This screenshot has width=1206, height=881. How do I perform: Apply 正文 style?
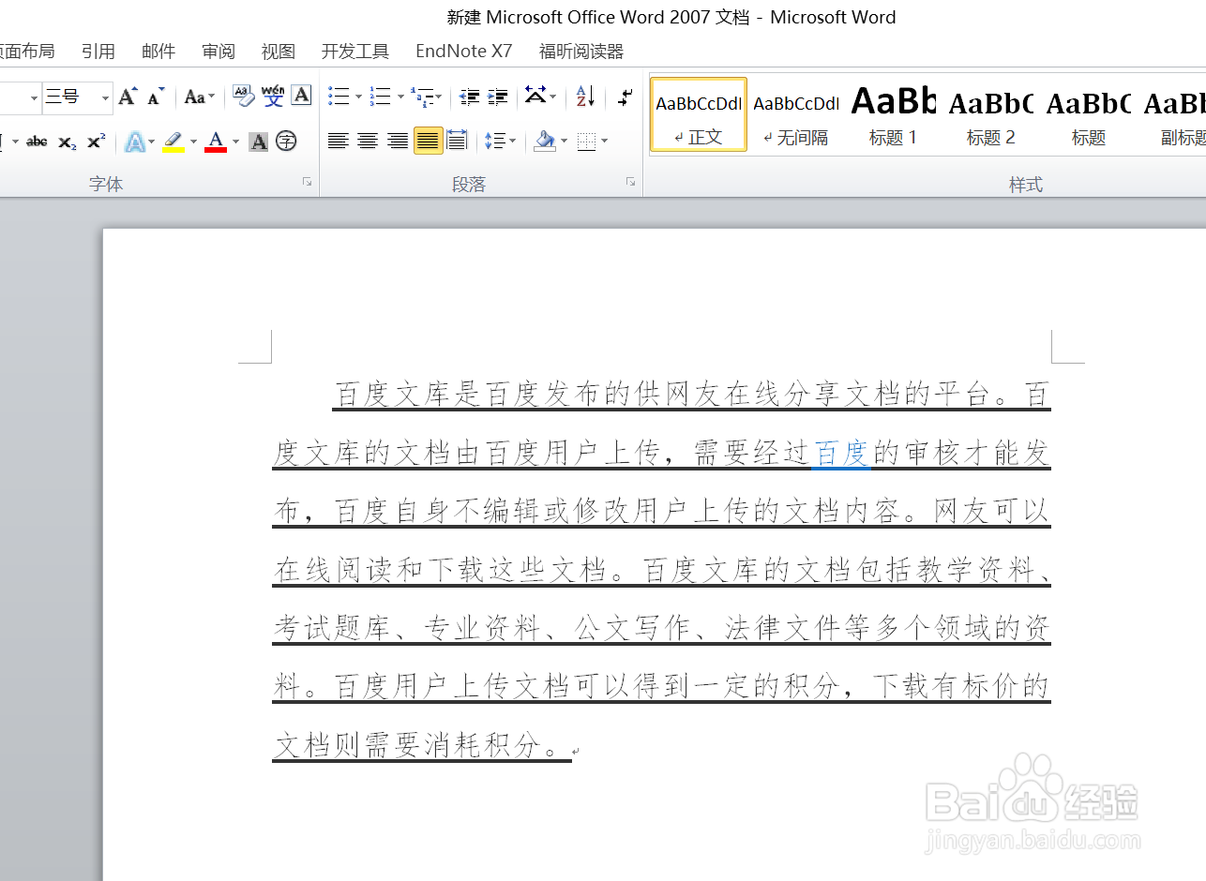pyautogui.click(x=699, y=114)
